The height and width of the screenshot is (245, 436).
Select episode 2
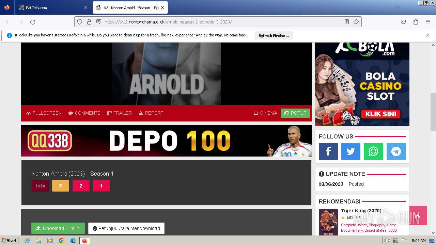click(x=81, y=186)
